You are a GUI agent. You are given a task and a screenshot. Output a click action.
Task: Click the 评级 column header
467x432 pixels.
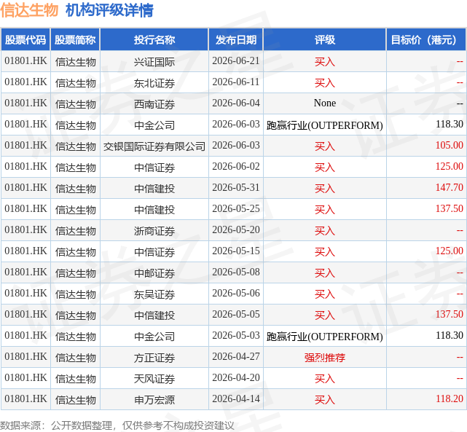(x=325, y=39)
